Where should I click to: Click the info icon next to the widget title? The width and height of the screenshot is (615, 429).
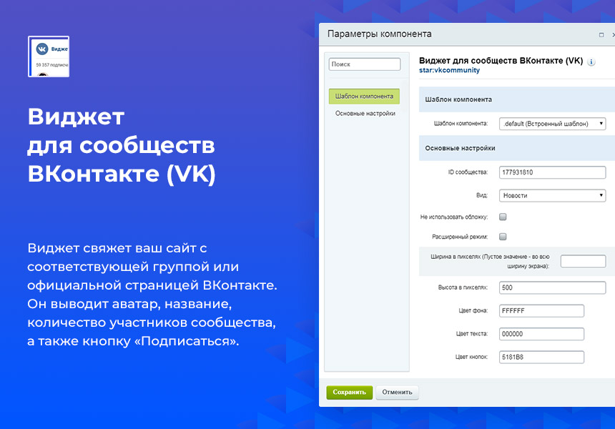coord(591,62)
